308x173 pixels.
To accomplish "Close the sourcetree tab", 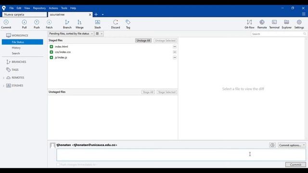I will click(90, 14).
